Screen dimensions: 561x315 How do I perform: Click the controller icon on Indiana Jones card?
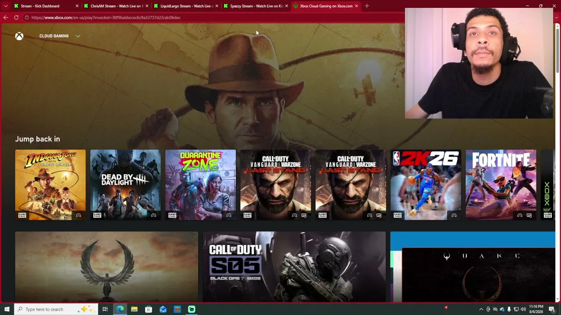(78, 215)
